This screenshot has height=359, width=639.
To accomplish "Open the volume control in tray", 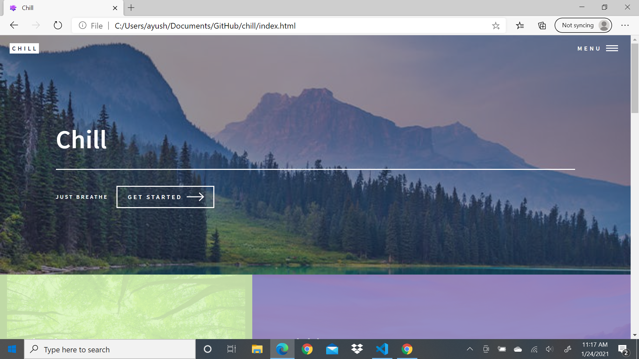I will coord(549,349).
